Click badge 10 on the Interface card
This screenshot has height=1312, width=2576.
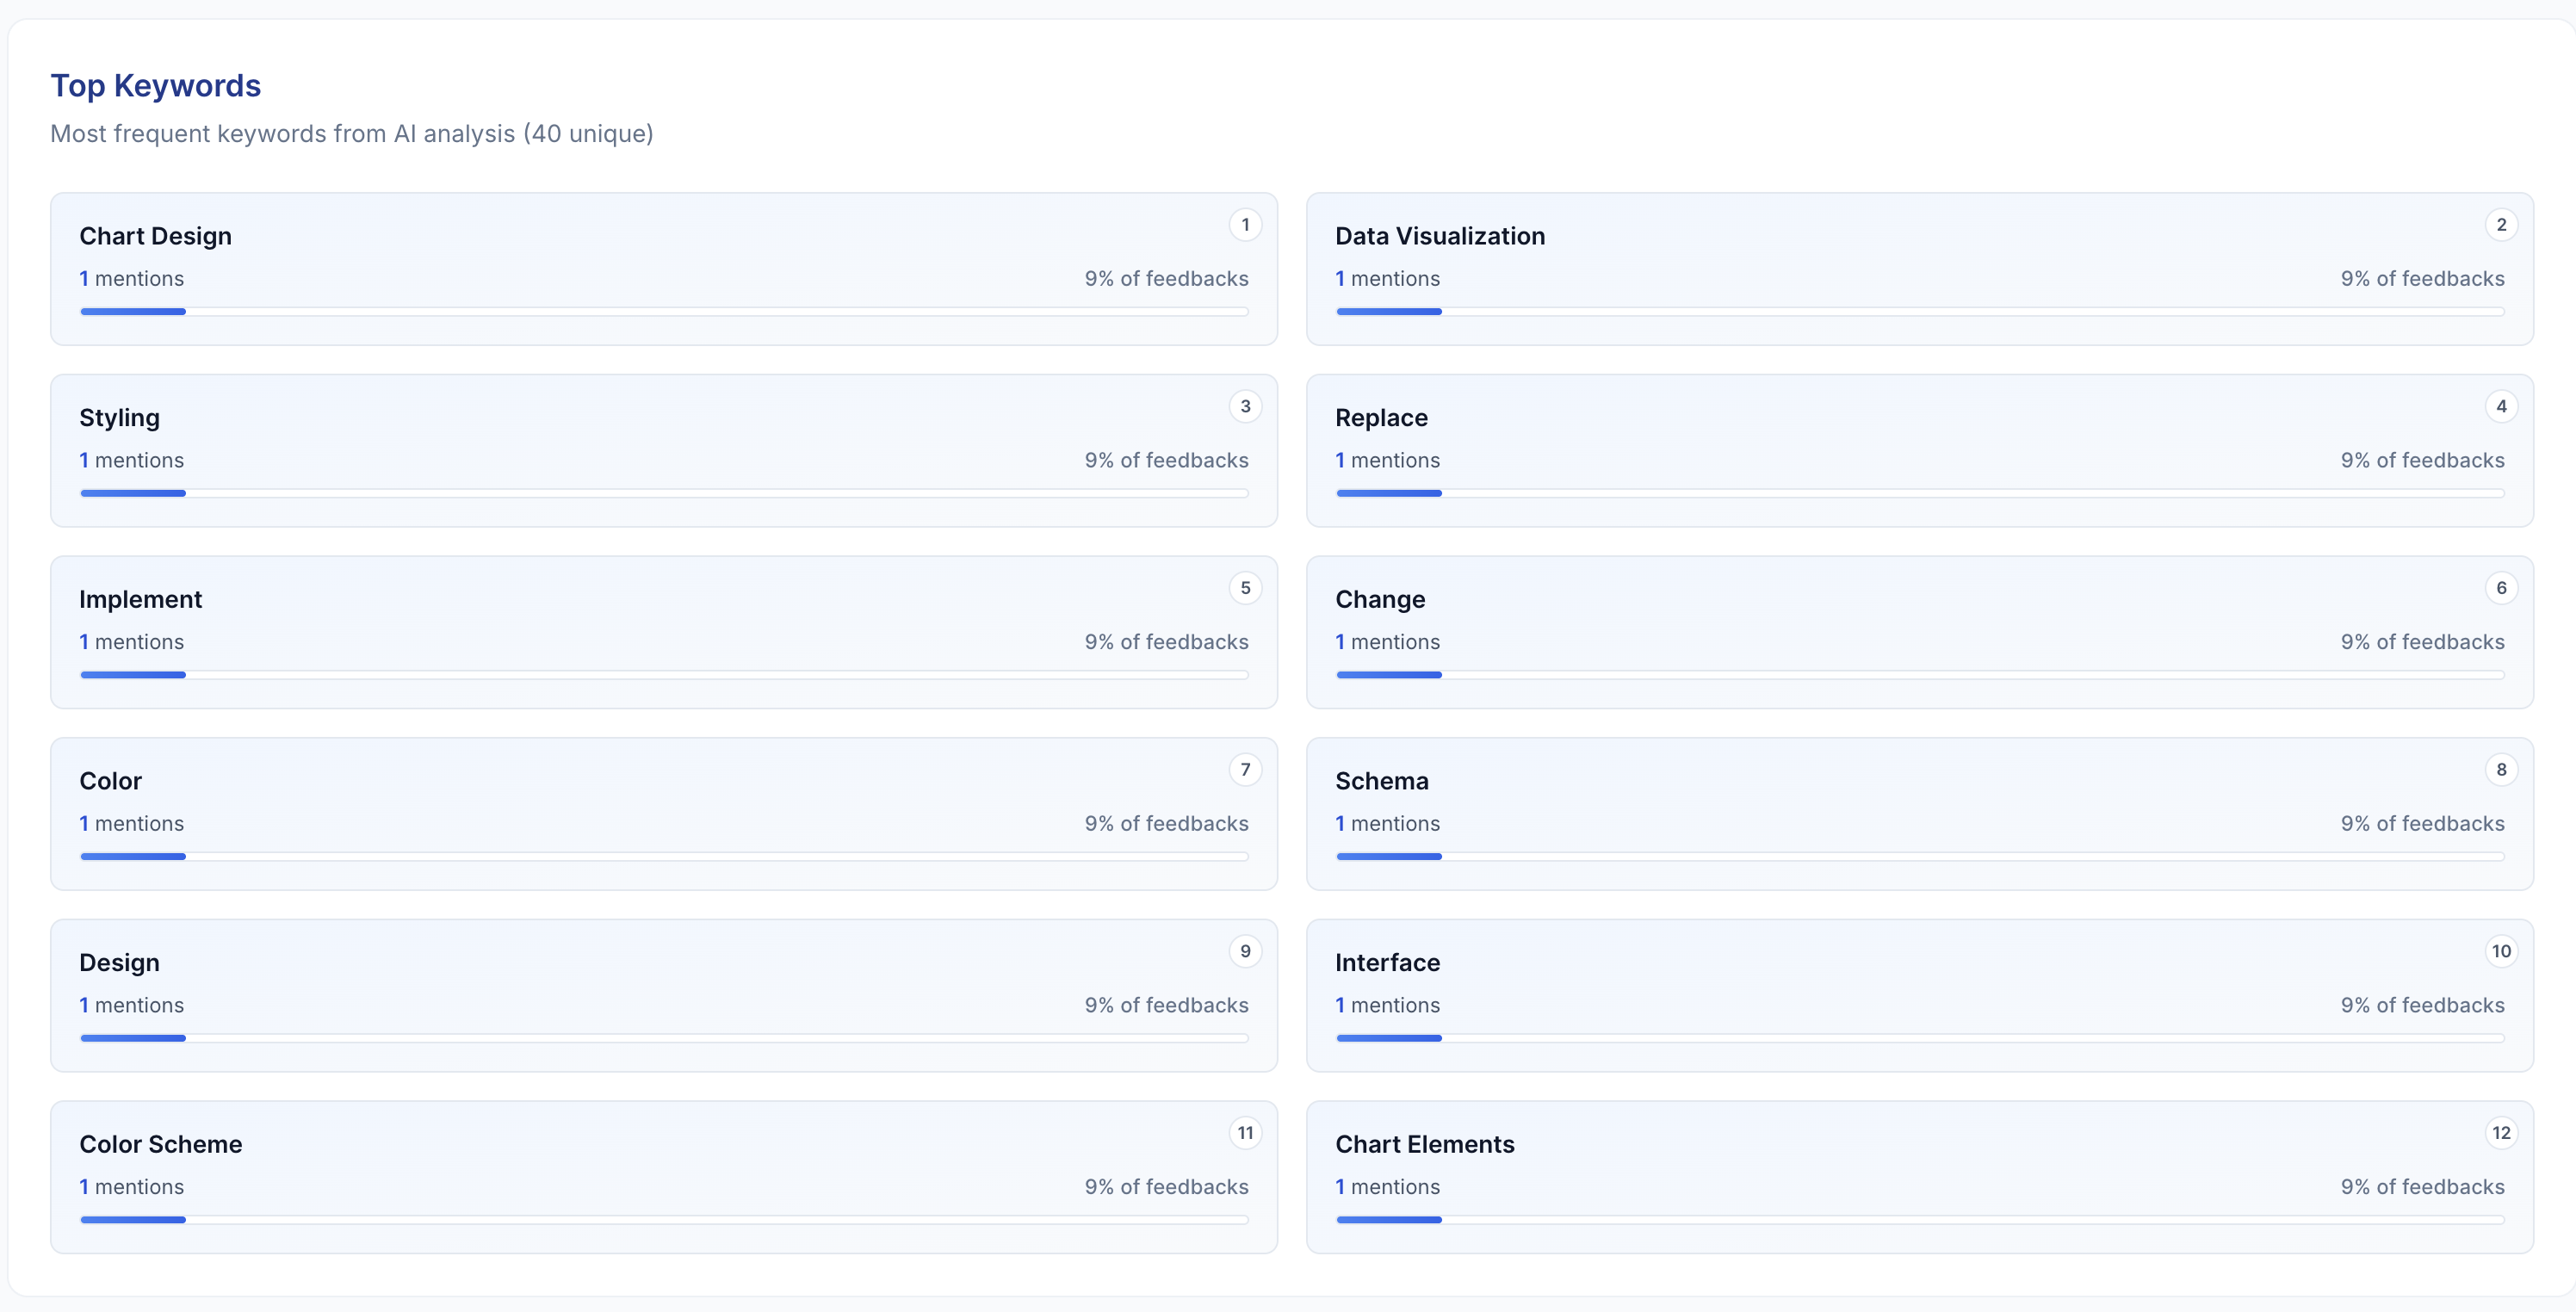pos(2502,951)
